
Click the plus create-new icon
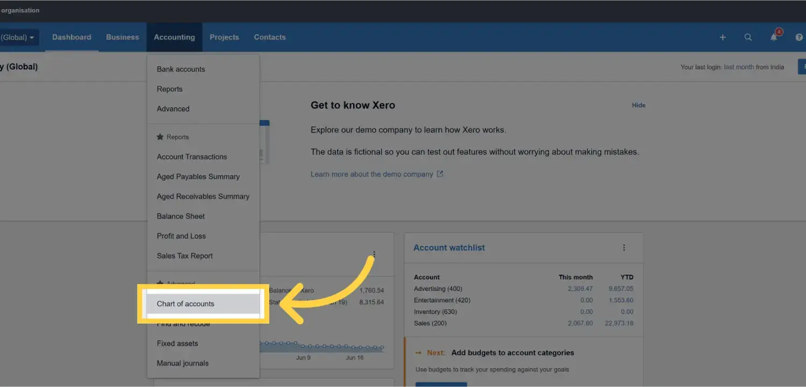coord(723,38)
